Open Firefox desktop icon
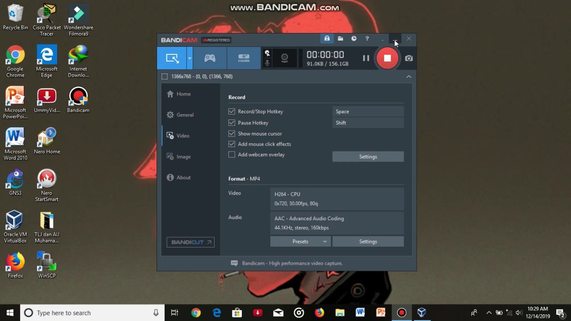571x321 pixels. 15,266
